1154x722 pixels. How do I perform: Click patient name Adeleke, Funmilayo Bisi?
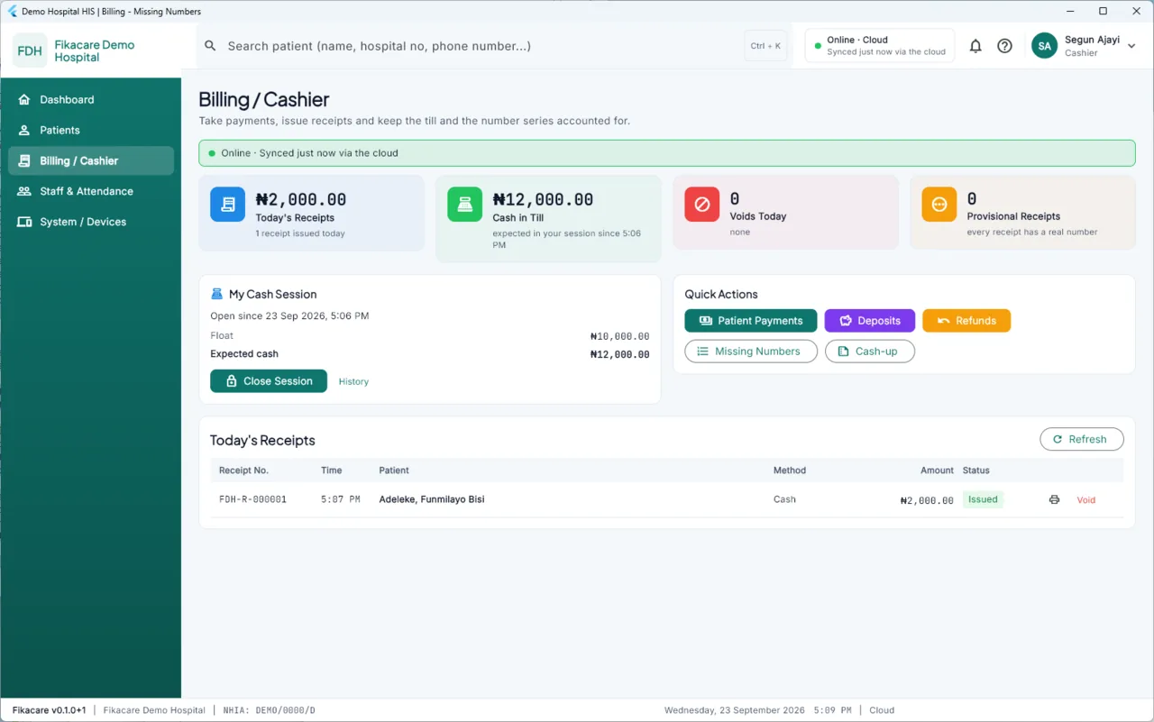click(x=432, y=499)
